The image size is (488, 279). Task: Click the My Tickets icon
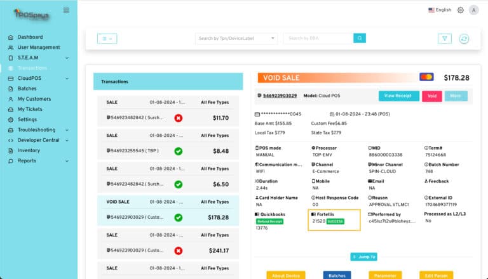click(x=11, y=109)
